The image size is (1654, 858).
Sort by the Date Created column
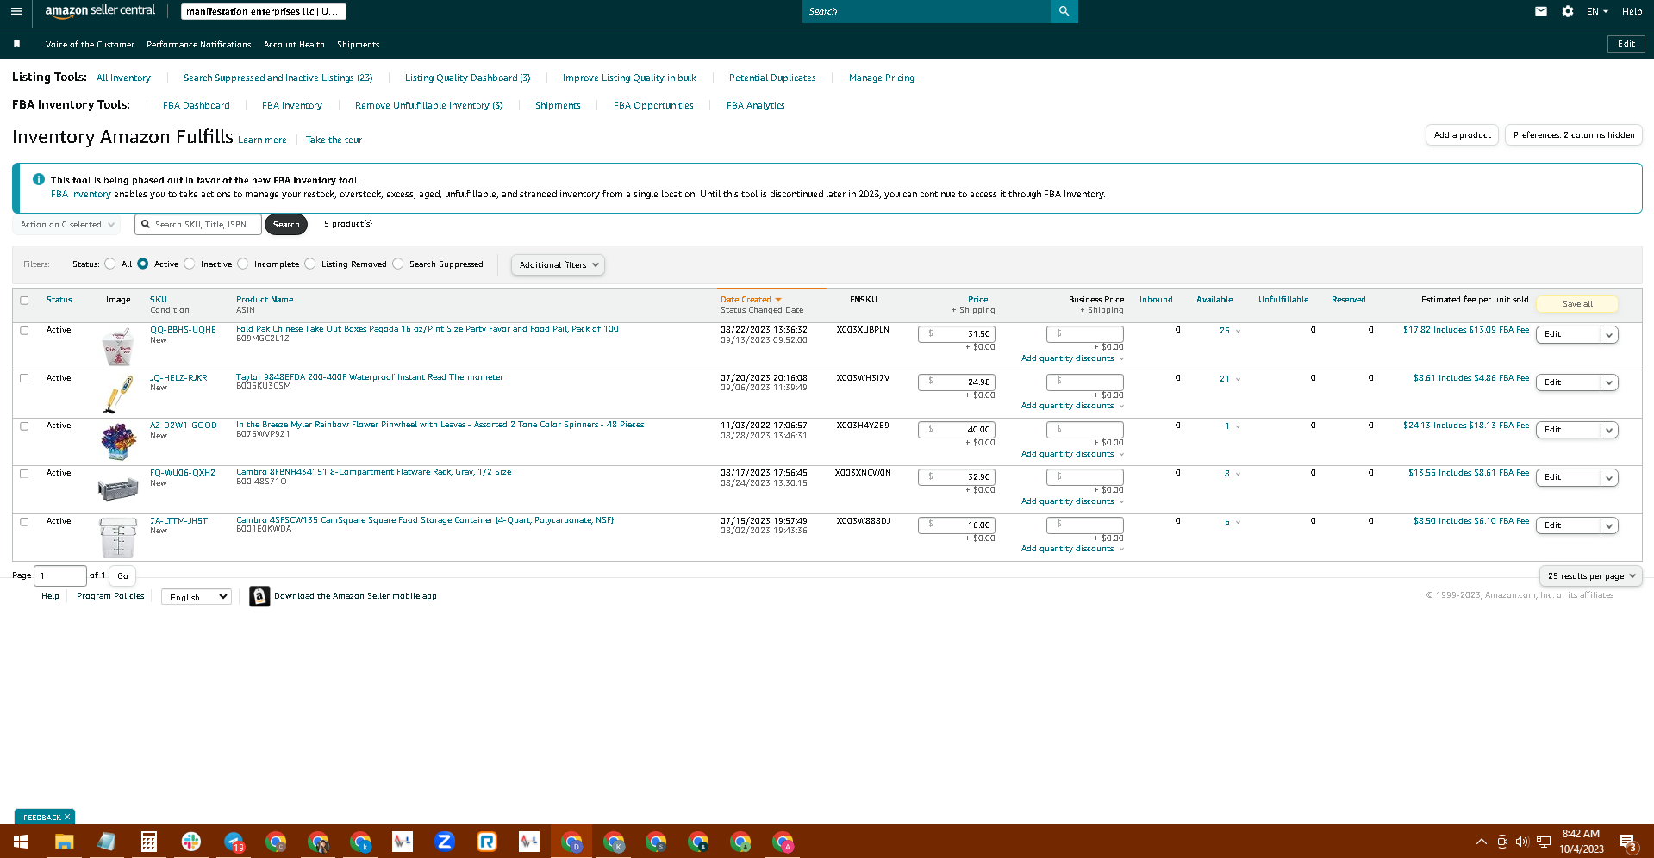pos(751,300)
